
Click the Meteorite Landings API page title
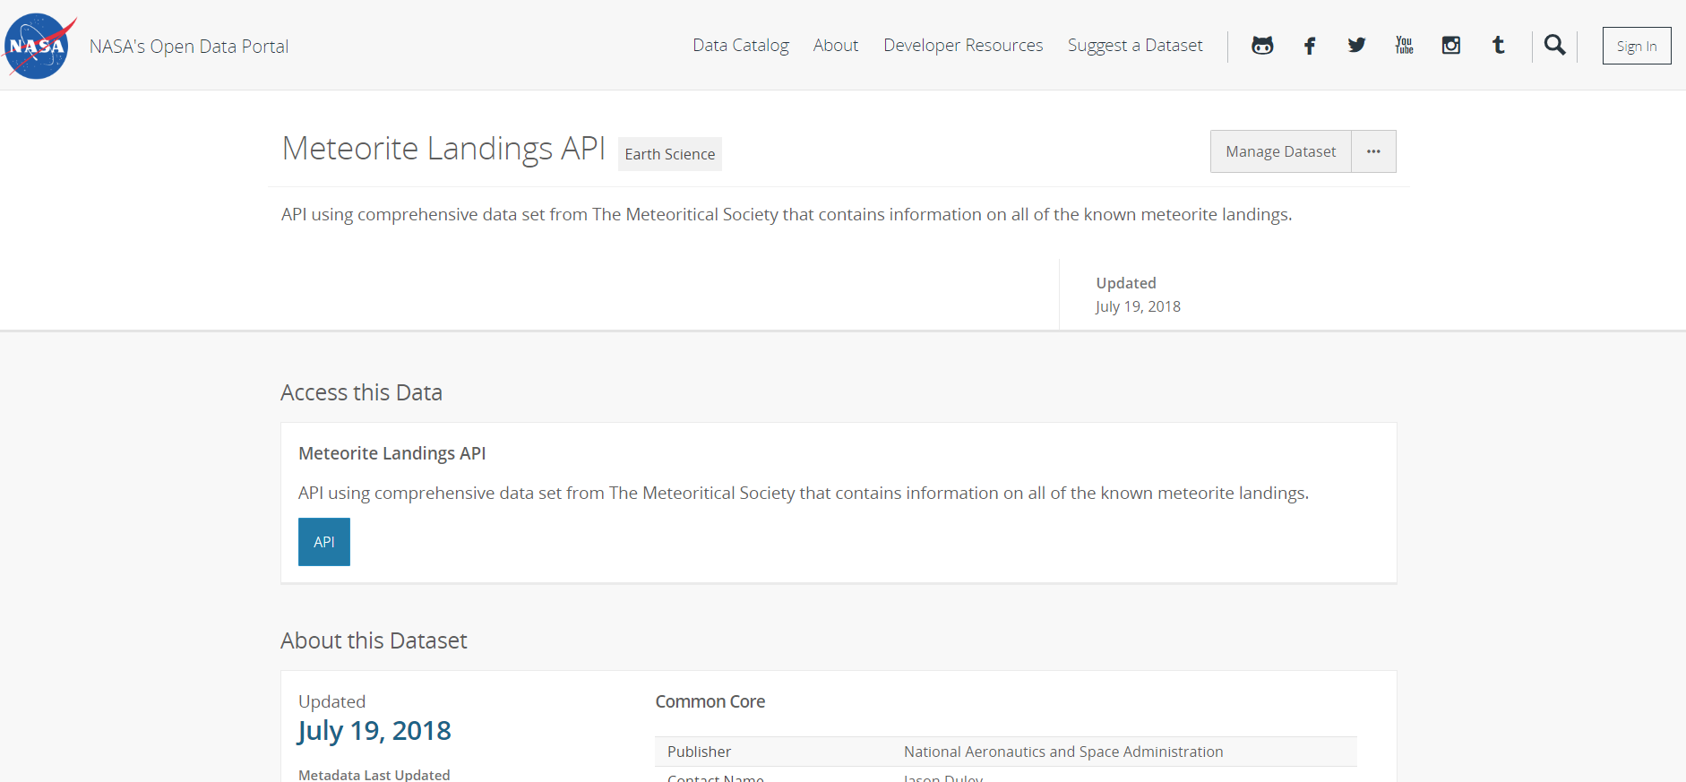[x=443, y=149]
